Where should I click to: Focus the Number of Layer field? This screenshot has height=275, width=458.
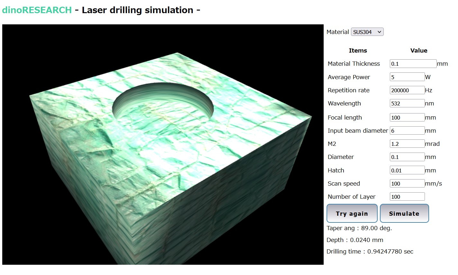tap(407, 197)
